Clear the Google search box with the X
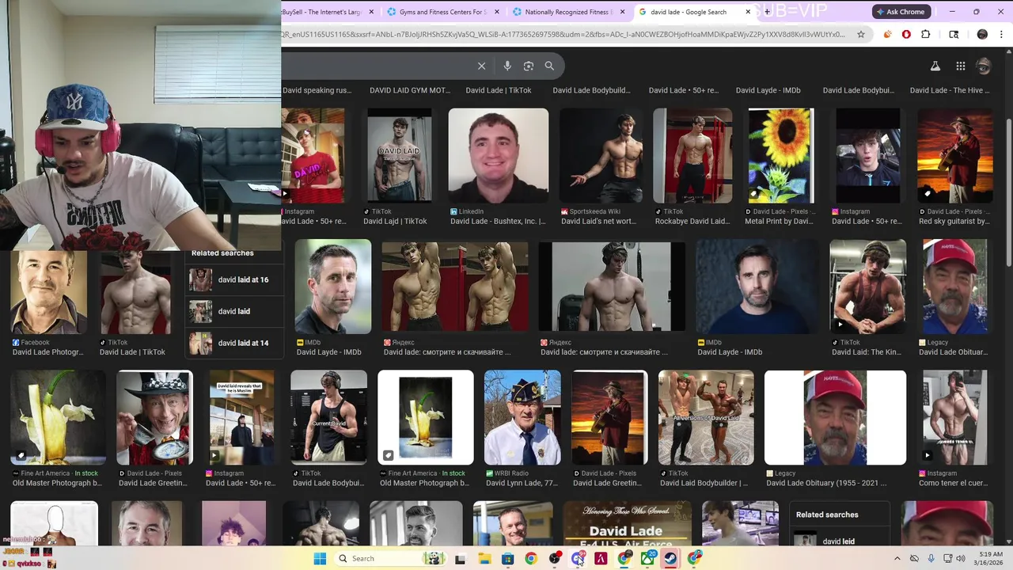The height and width of the screenshot is (570, 1013). tap(481, 66)
